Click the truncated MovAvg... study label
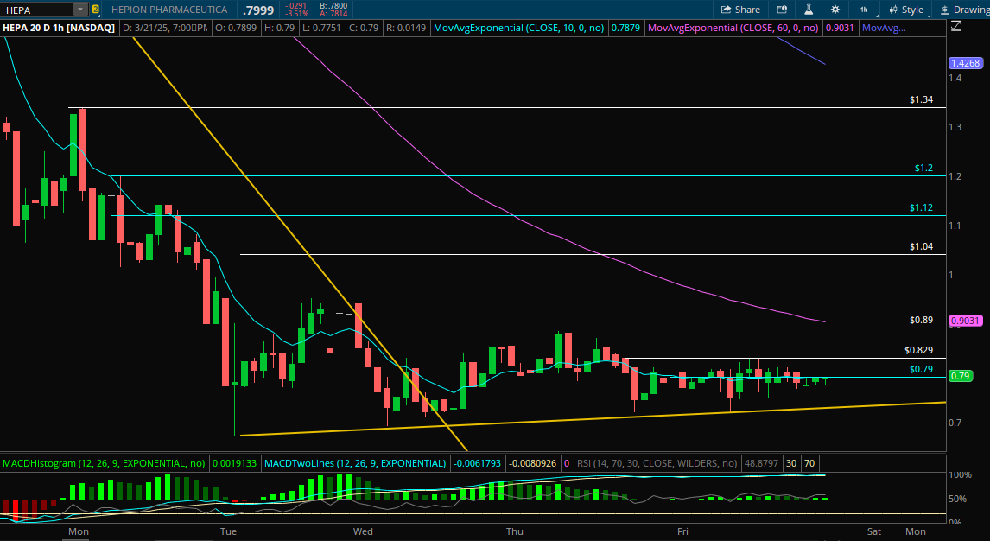 tap(884, 28)
